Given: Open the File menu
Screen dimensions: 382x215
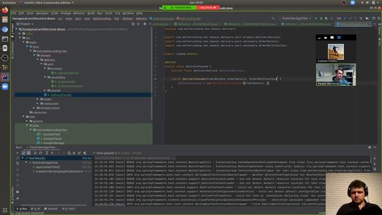Looking at the screenshot, I should click(14, 13).
